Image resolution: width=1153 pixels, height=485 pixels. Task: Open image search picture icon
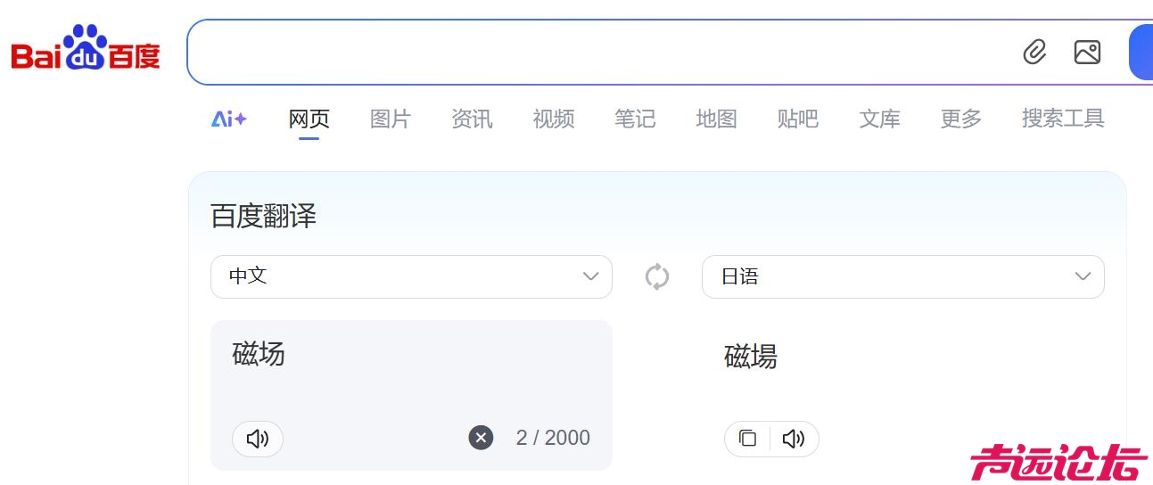click(1087, 52)
